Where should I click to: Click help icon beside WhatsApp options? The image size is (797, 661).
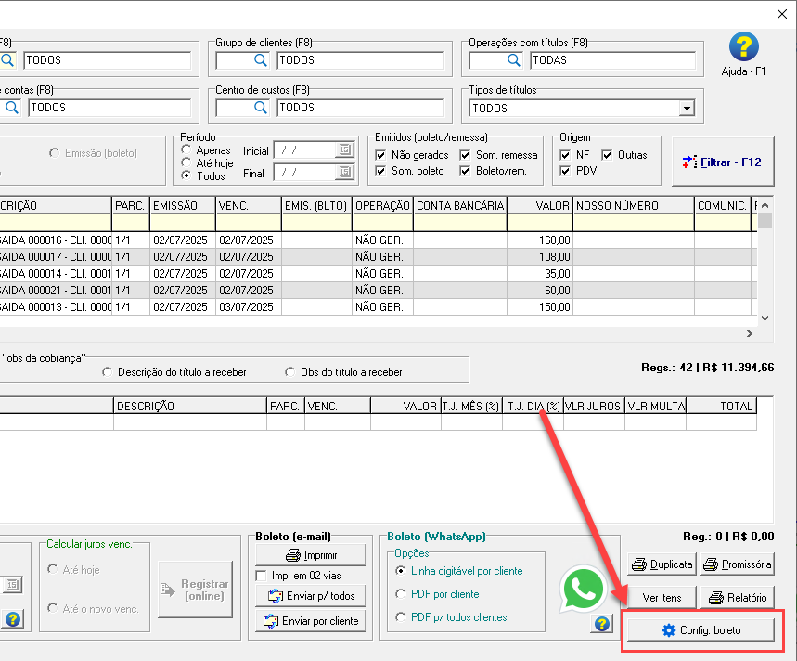coord(602,623)
